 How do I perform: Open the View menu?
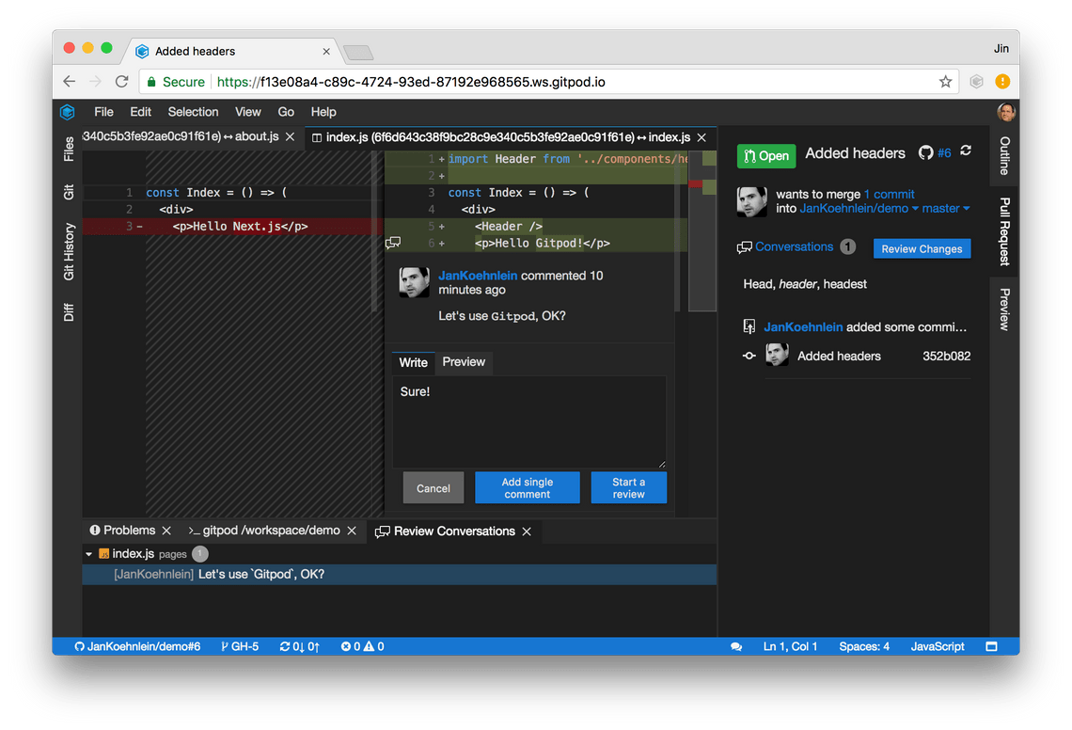click(247, 112)
